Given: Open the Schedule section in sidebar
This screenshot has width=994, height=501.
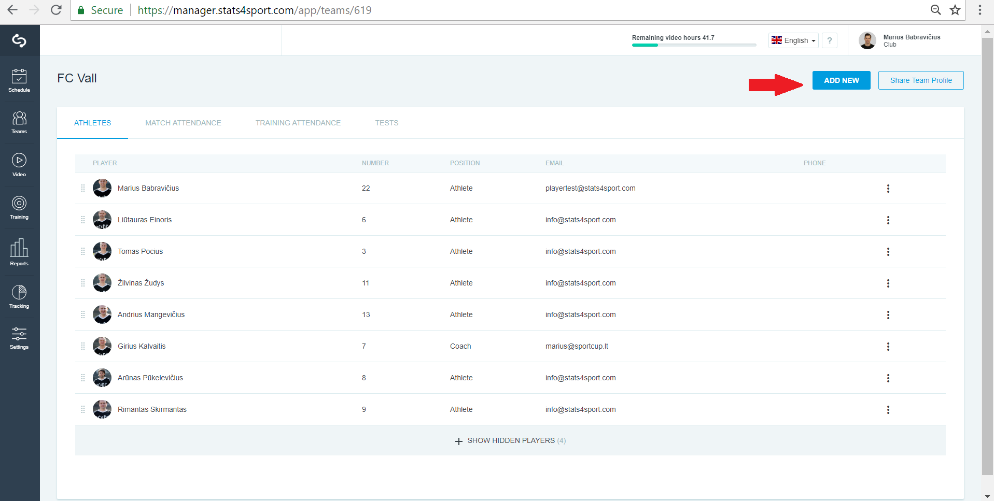Looking at the screenshot, I should 19,80.
